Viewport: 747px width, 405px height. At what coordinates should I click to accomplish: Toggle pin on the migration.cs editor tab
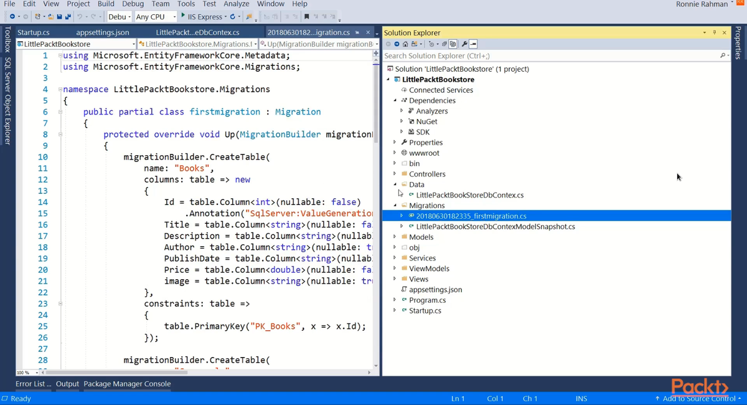pyautogui.click(x=357, y=32)
